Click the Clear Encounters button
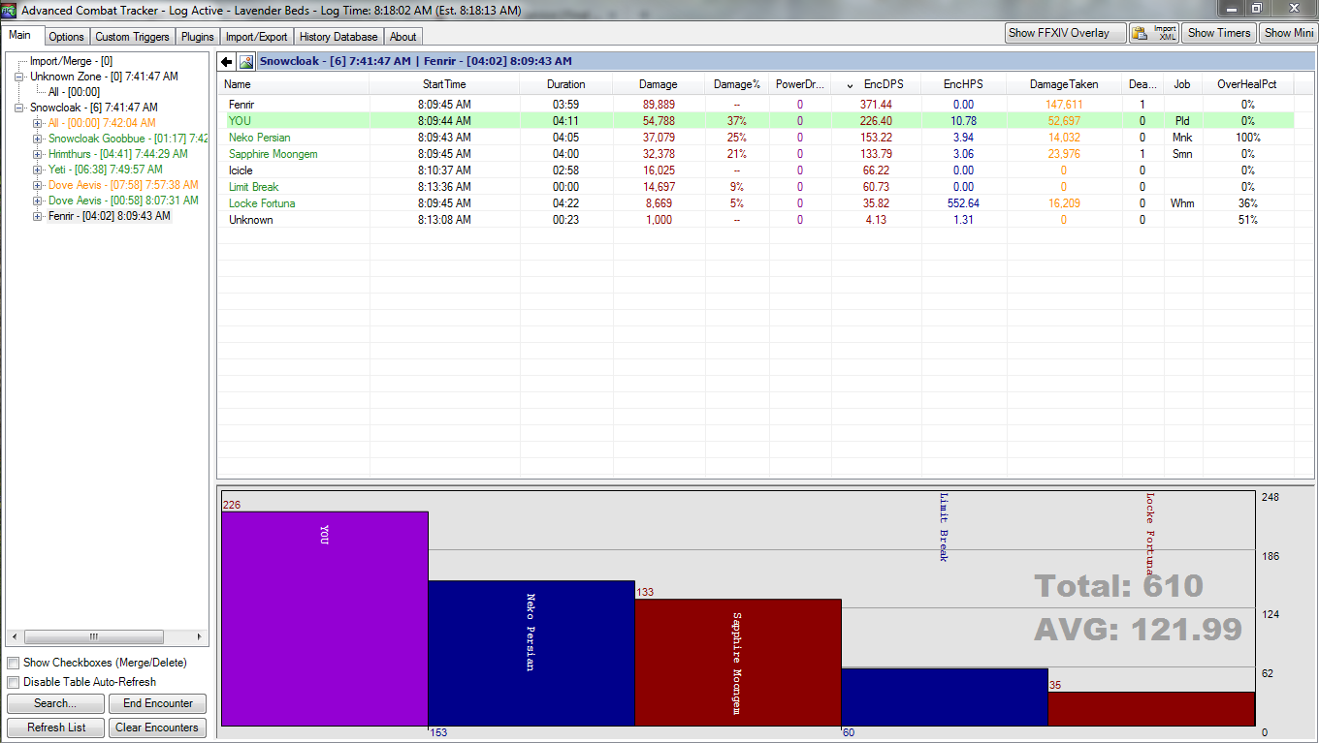The image size is (1319, 743). 158,728
